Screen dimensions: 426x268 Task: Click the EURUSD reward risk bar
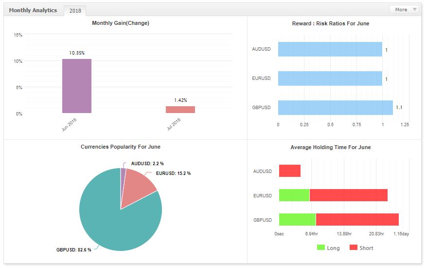pyautogui.click(x=330, y=78)
